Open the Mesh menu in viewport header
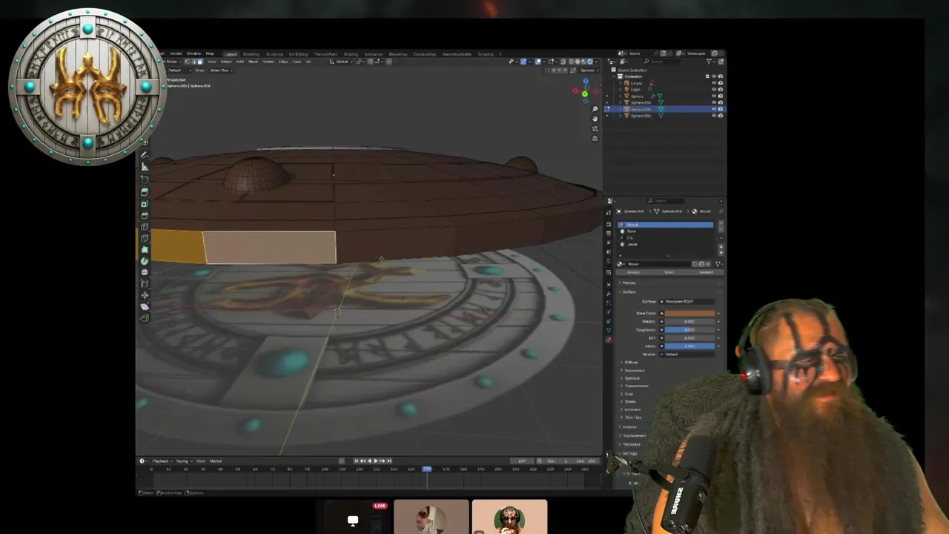 click(x=253, y=62)
